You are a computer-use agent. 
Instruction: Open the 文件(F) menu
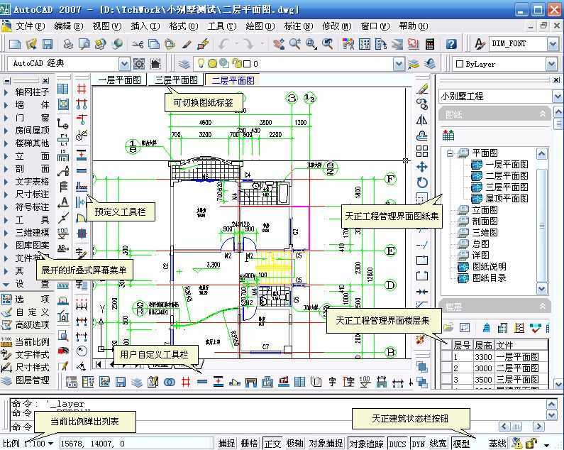30,26
